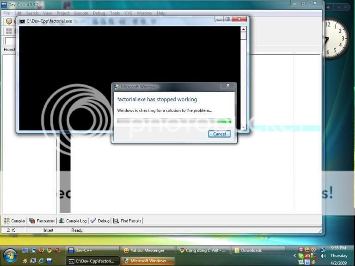Click the green chat bubble tray icon
355x266 pixels.
(301, 256)
